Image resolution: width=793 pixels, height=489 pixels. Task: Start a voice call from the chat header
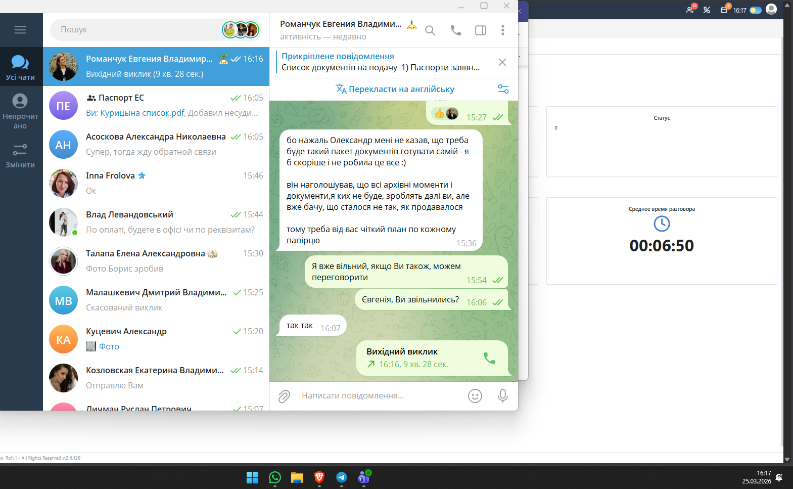click(456, 30)
